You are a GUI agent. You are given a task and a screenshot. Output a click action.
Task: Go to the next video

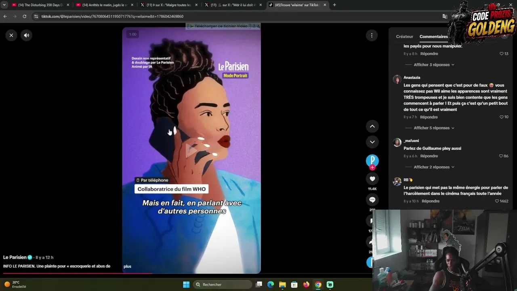point(372,142)
